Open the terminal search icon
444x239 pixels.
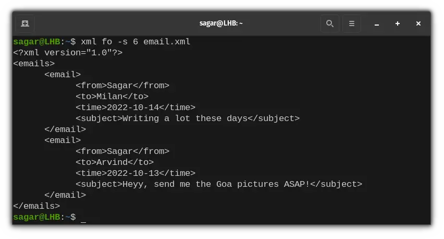329,23
